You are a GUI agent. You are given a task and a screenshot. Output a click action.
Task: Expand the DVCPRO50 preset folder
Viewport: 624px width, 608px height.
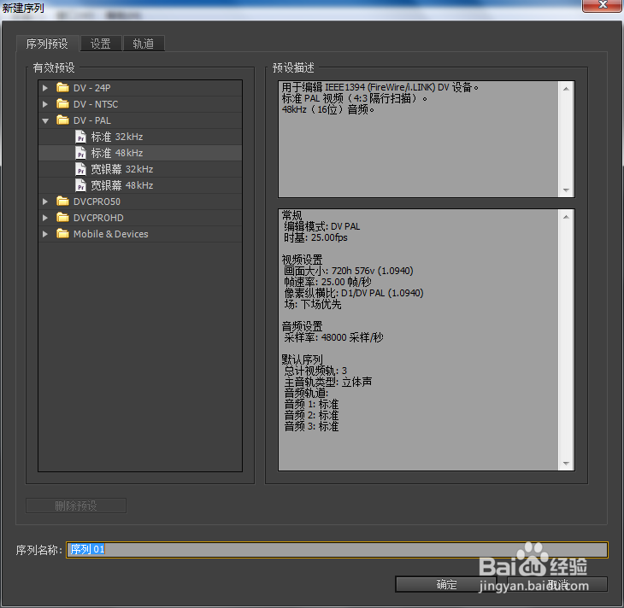tap(45, 202)
